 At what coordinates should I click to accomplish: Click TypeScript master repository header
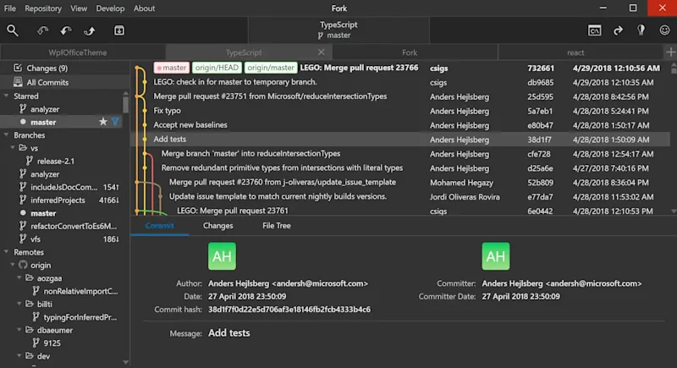(338, 30)
